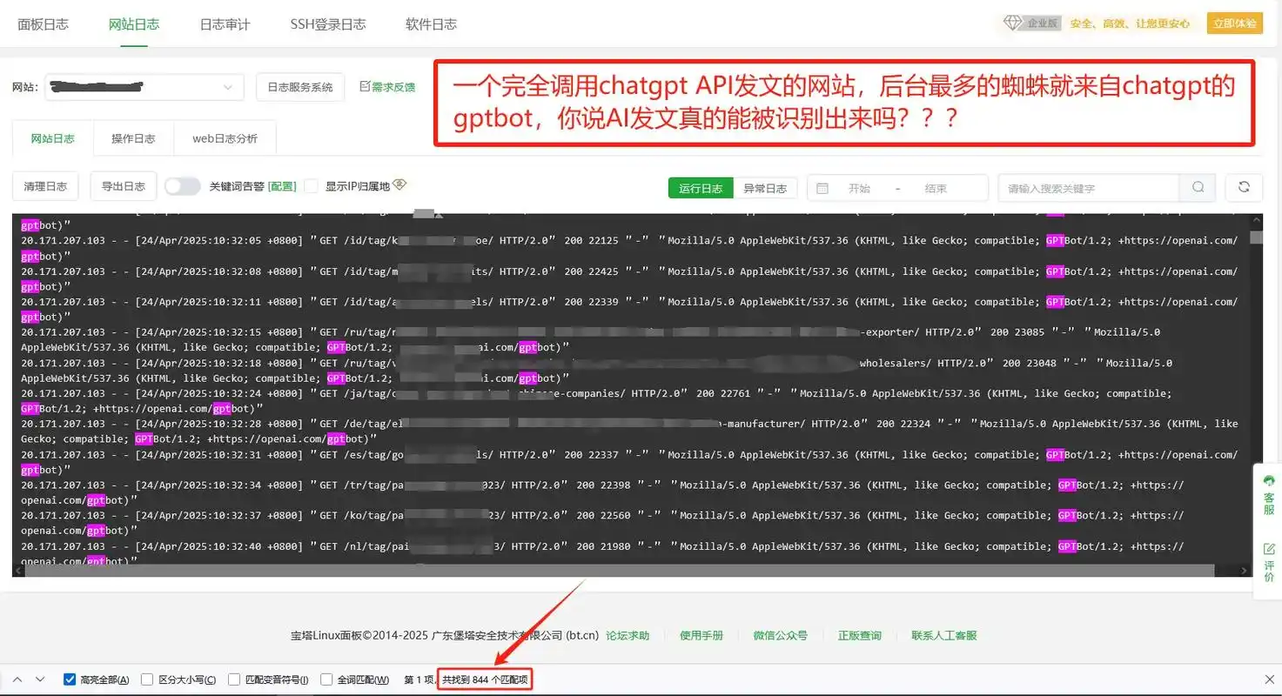
Task: Click the refresh logs icon
Action: (x=1243, y=187)
